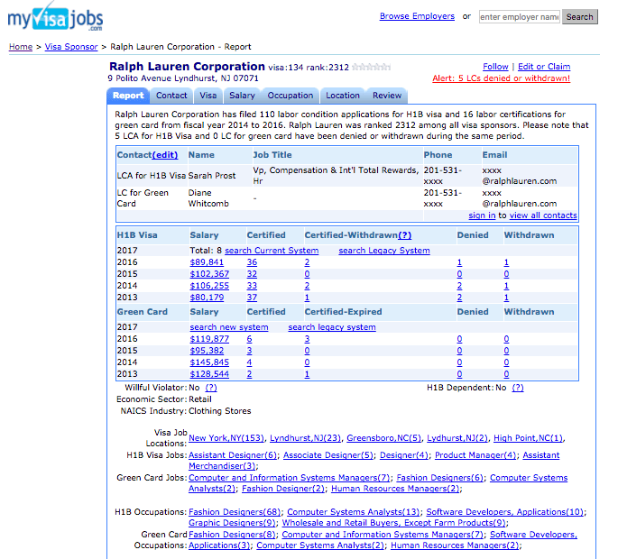Click the star rating next to rank

372,68
